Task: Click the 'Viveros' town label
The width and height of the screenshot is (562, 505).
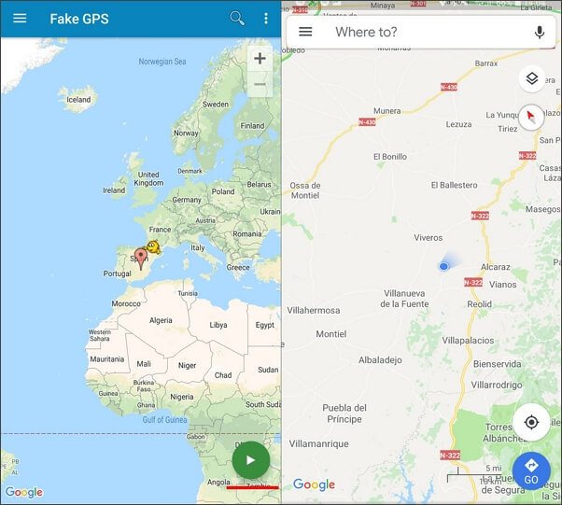Action: (429, 238)
